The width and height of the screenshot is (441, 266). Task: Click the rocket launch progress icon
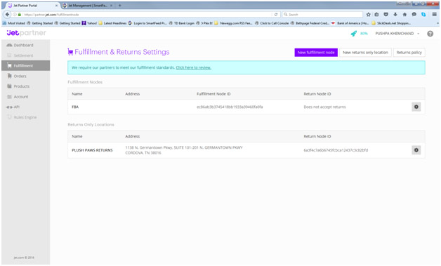353,34
